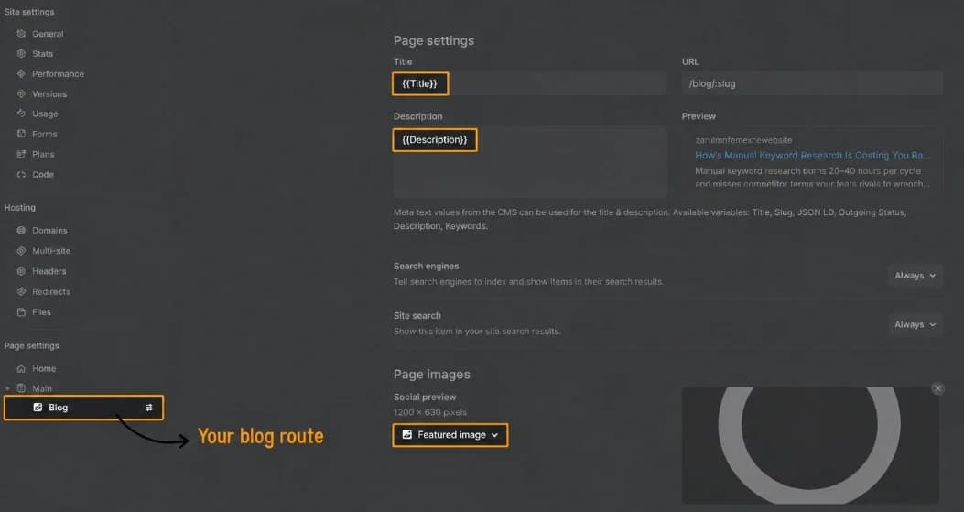The height and width of the screenshot is (512, 964).
Task: Expand the Main page tree arrow
Action: [7, 388]
